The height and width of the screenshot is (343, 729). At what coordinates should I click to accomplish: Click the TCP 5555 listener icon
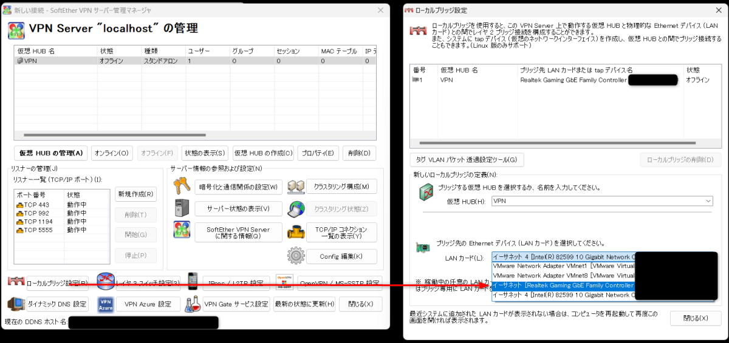point(19,230)
